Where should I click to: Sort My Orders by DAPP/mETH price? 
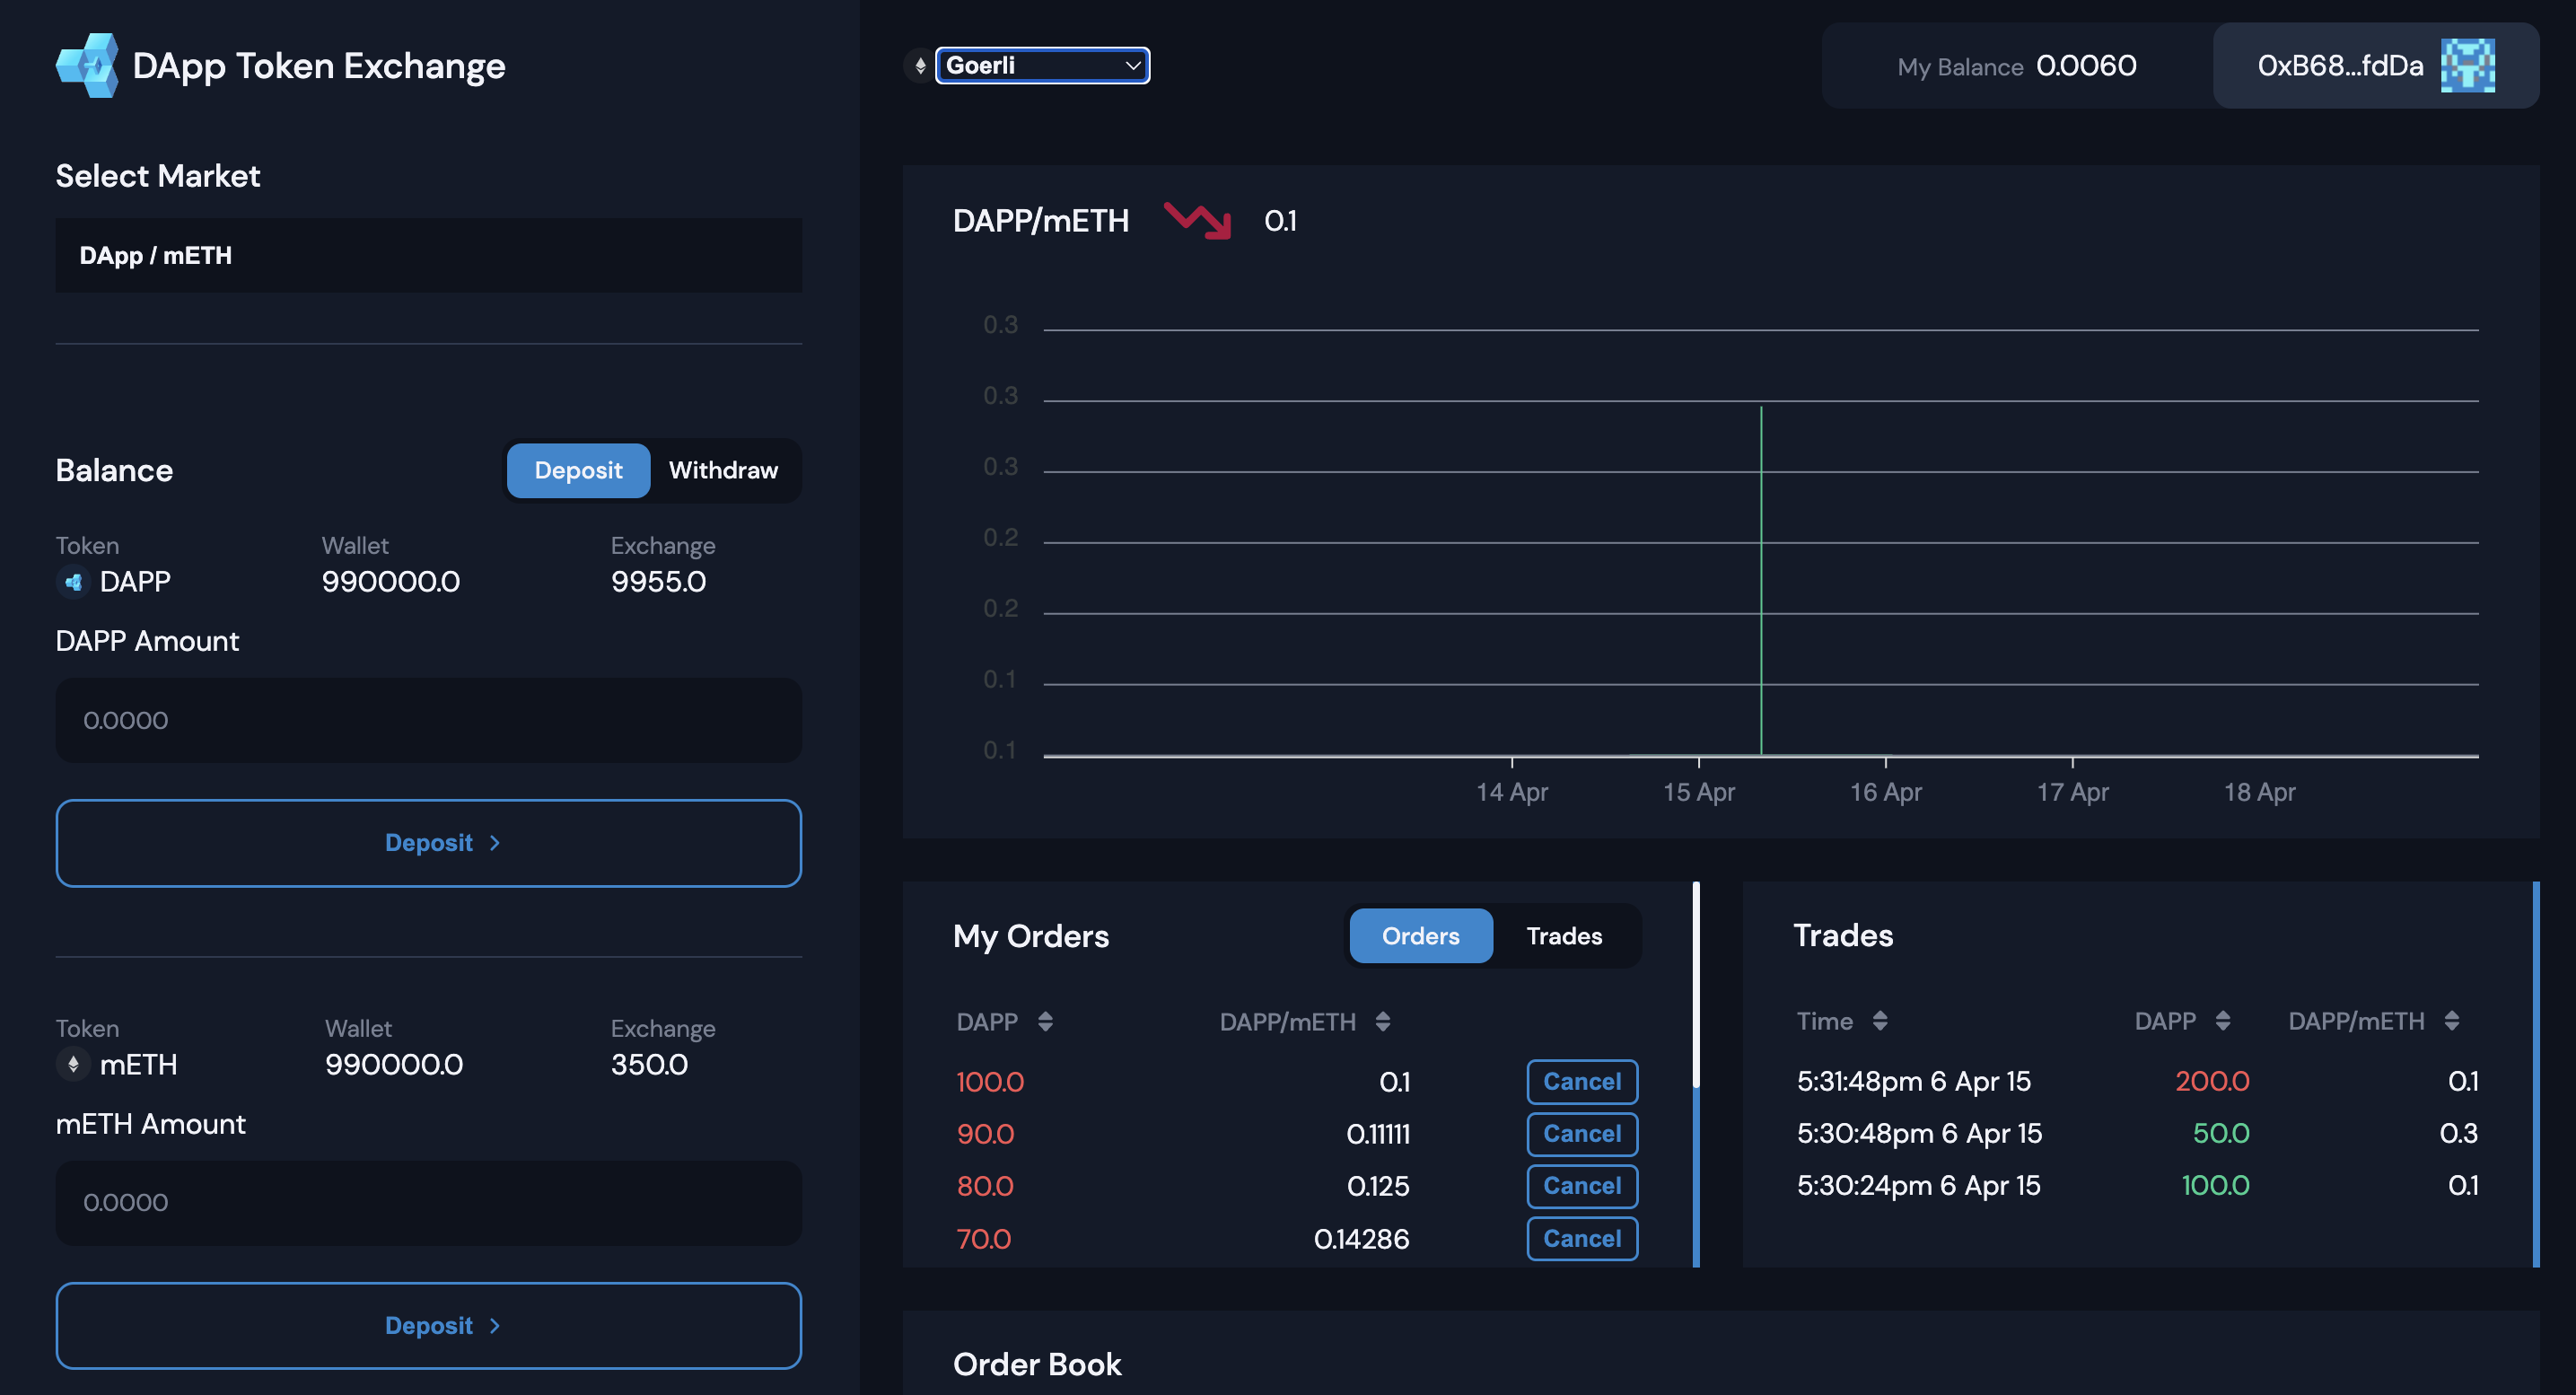(x=1382, y=1021)
